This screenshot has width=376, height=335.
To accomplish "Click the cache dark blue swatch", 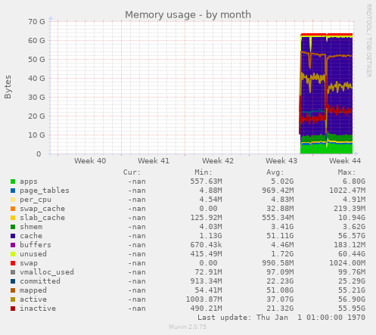I will click(x=13, y=236).
